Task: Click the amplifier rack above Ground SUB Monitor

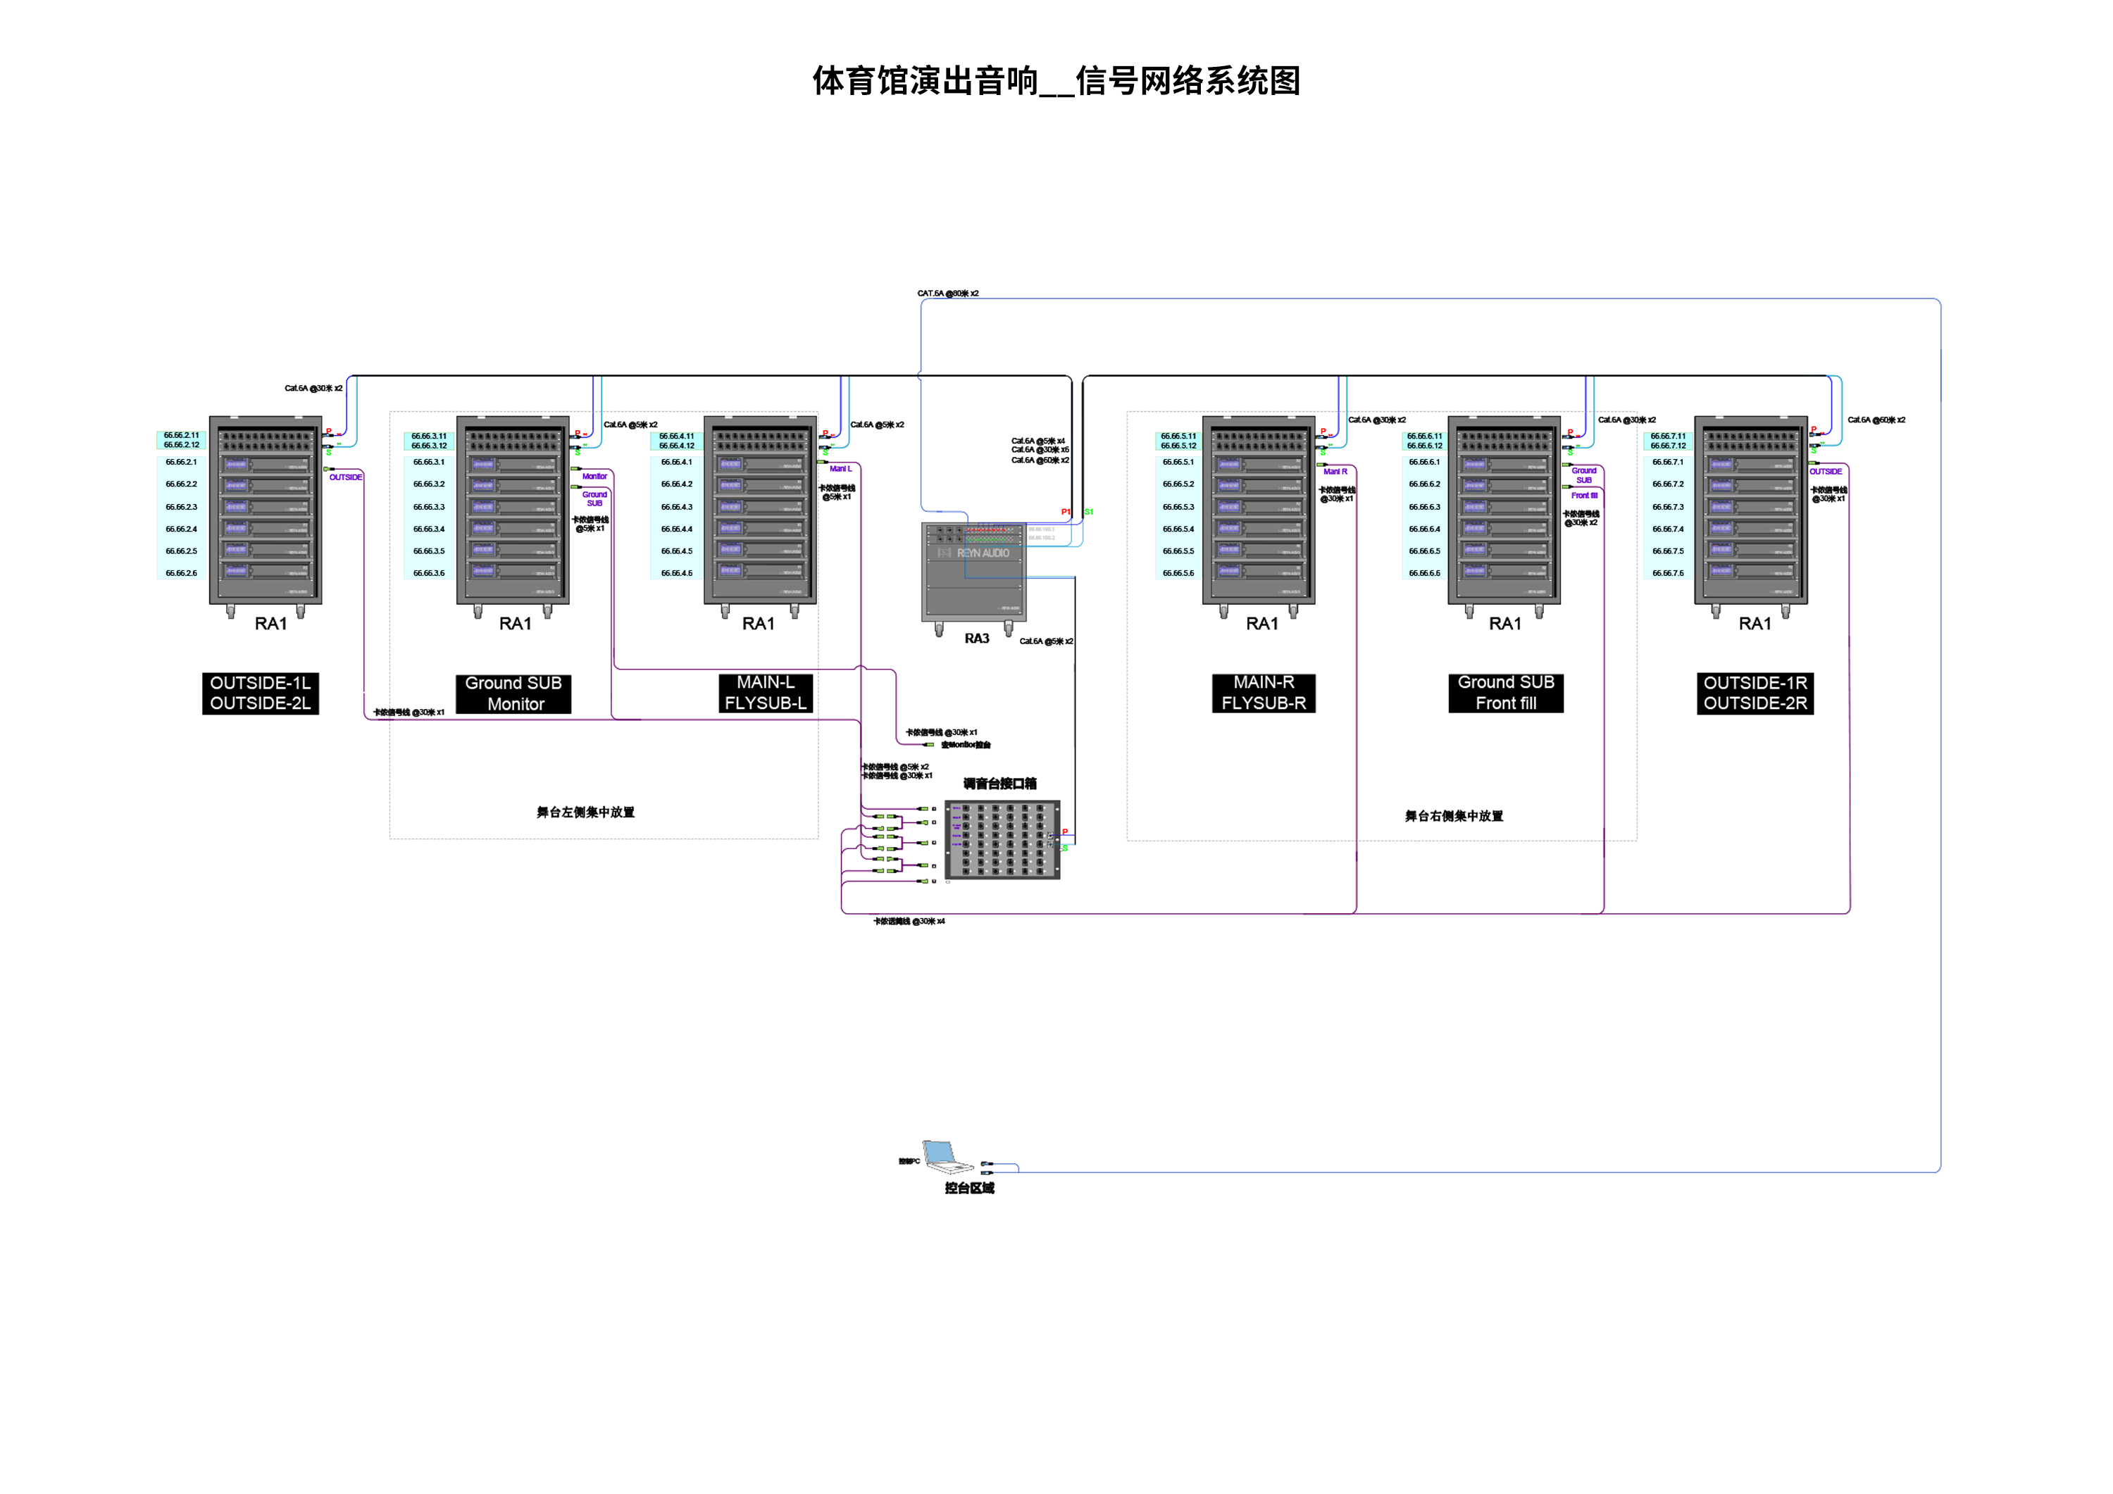Action: click(x=513, y=510)
